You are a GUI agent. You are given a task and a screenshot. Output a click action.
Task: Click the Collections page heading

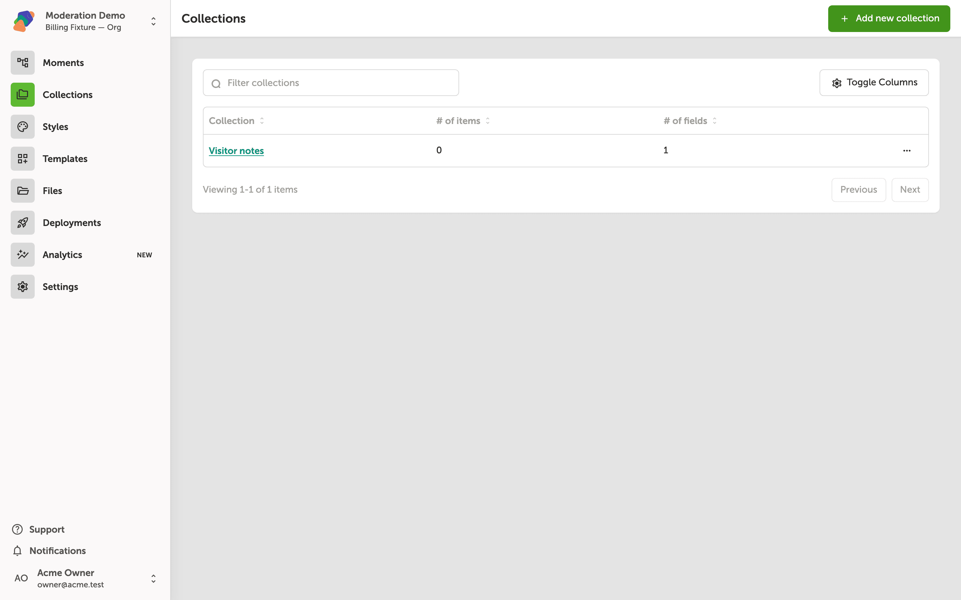pos(214,19)
